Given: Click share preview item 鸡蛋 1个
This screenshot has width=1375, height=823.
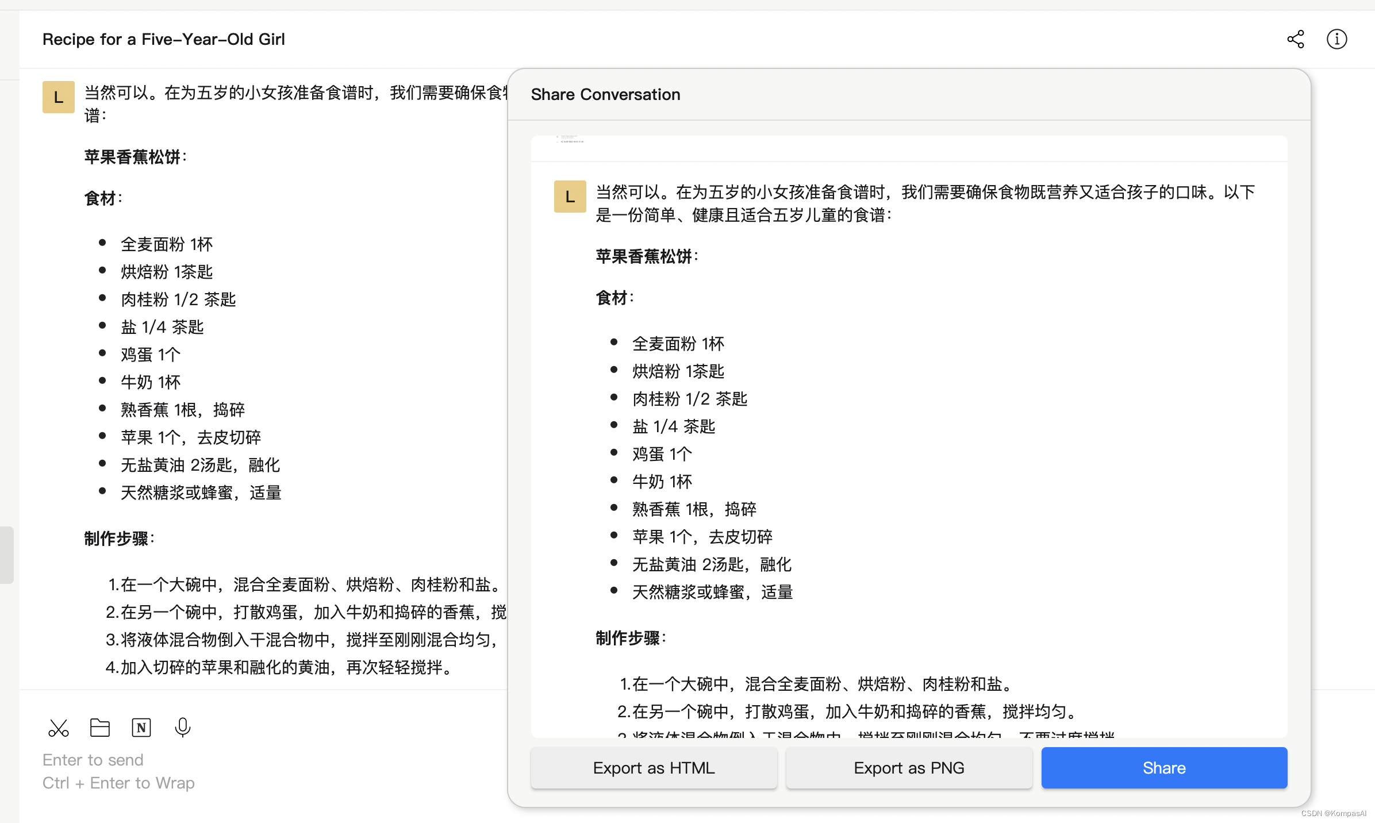Looking at the screenshot, I should point(662,454).
